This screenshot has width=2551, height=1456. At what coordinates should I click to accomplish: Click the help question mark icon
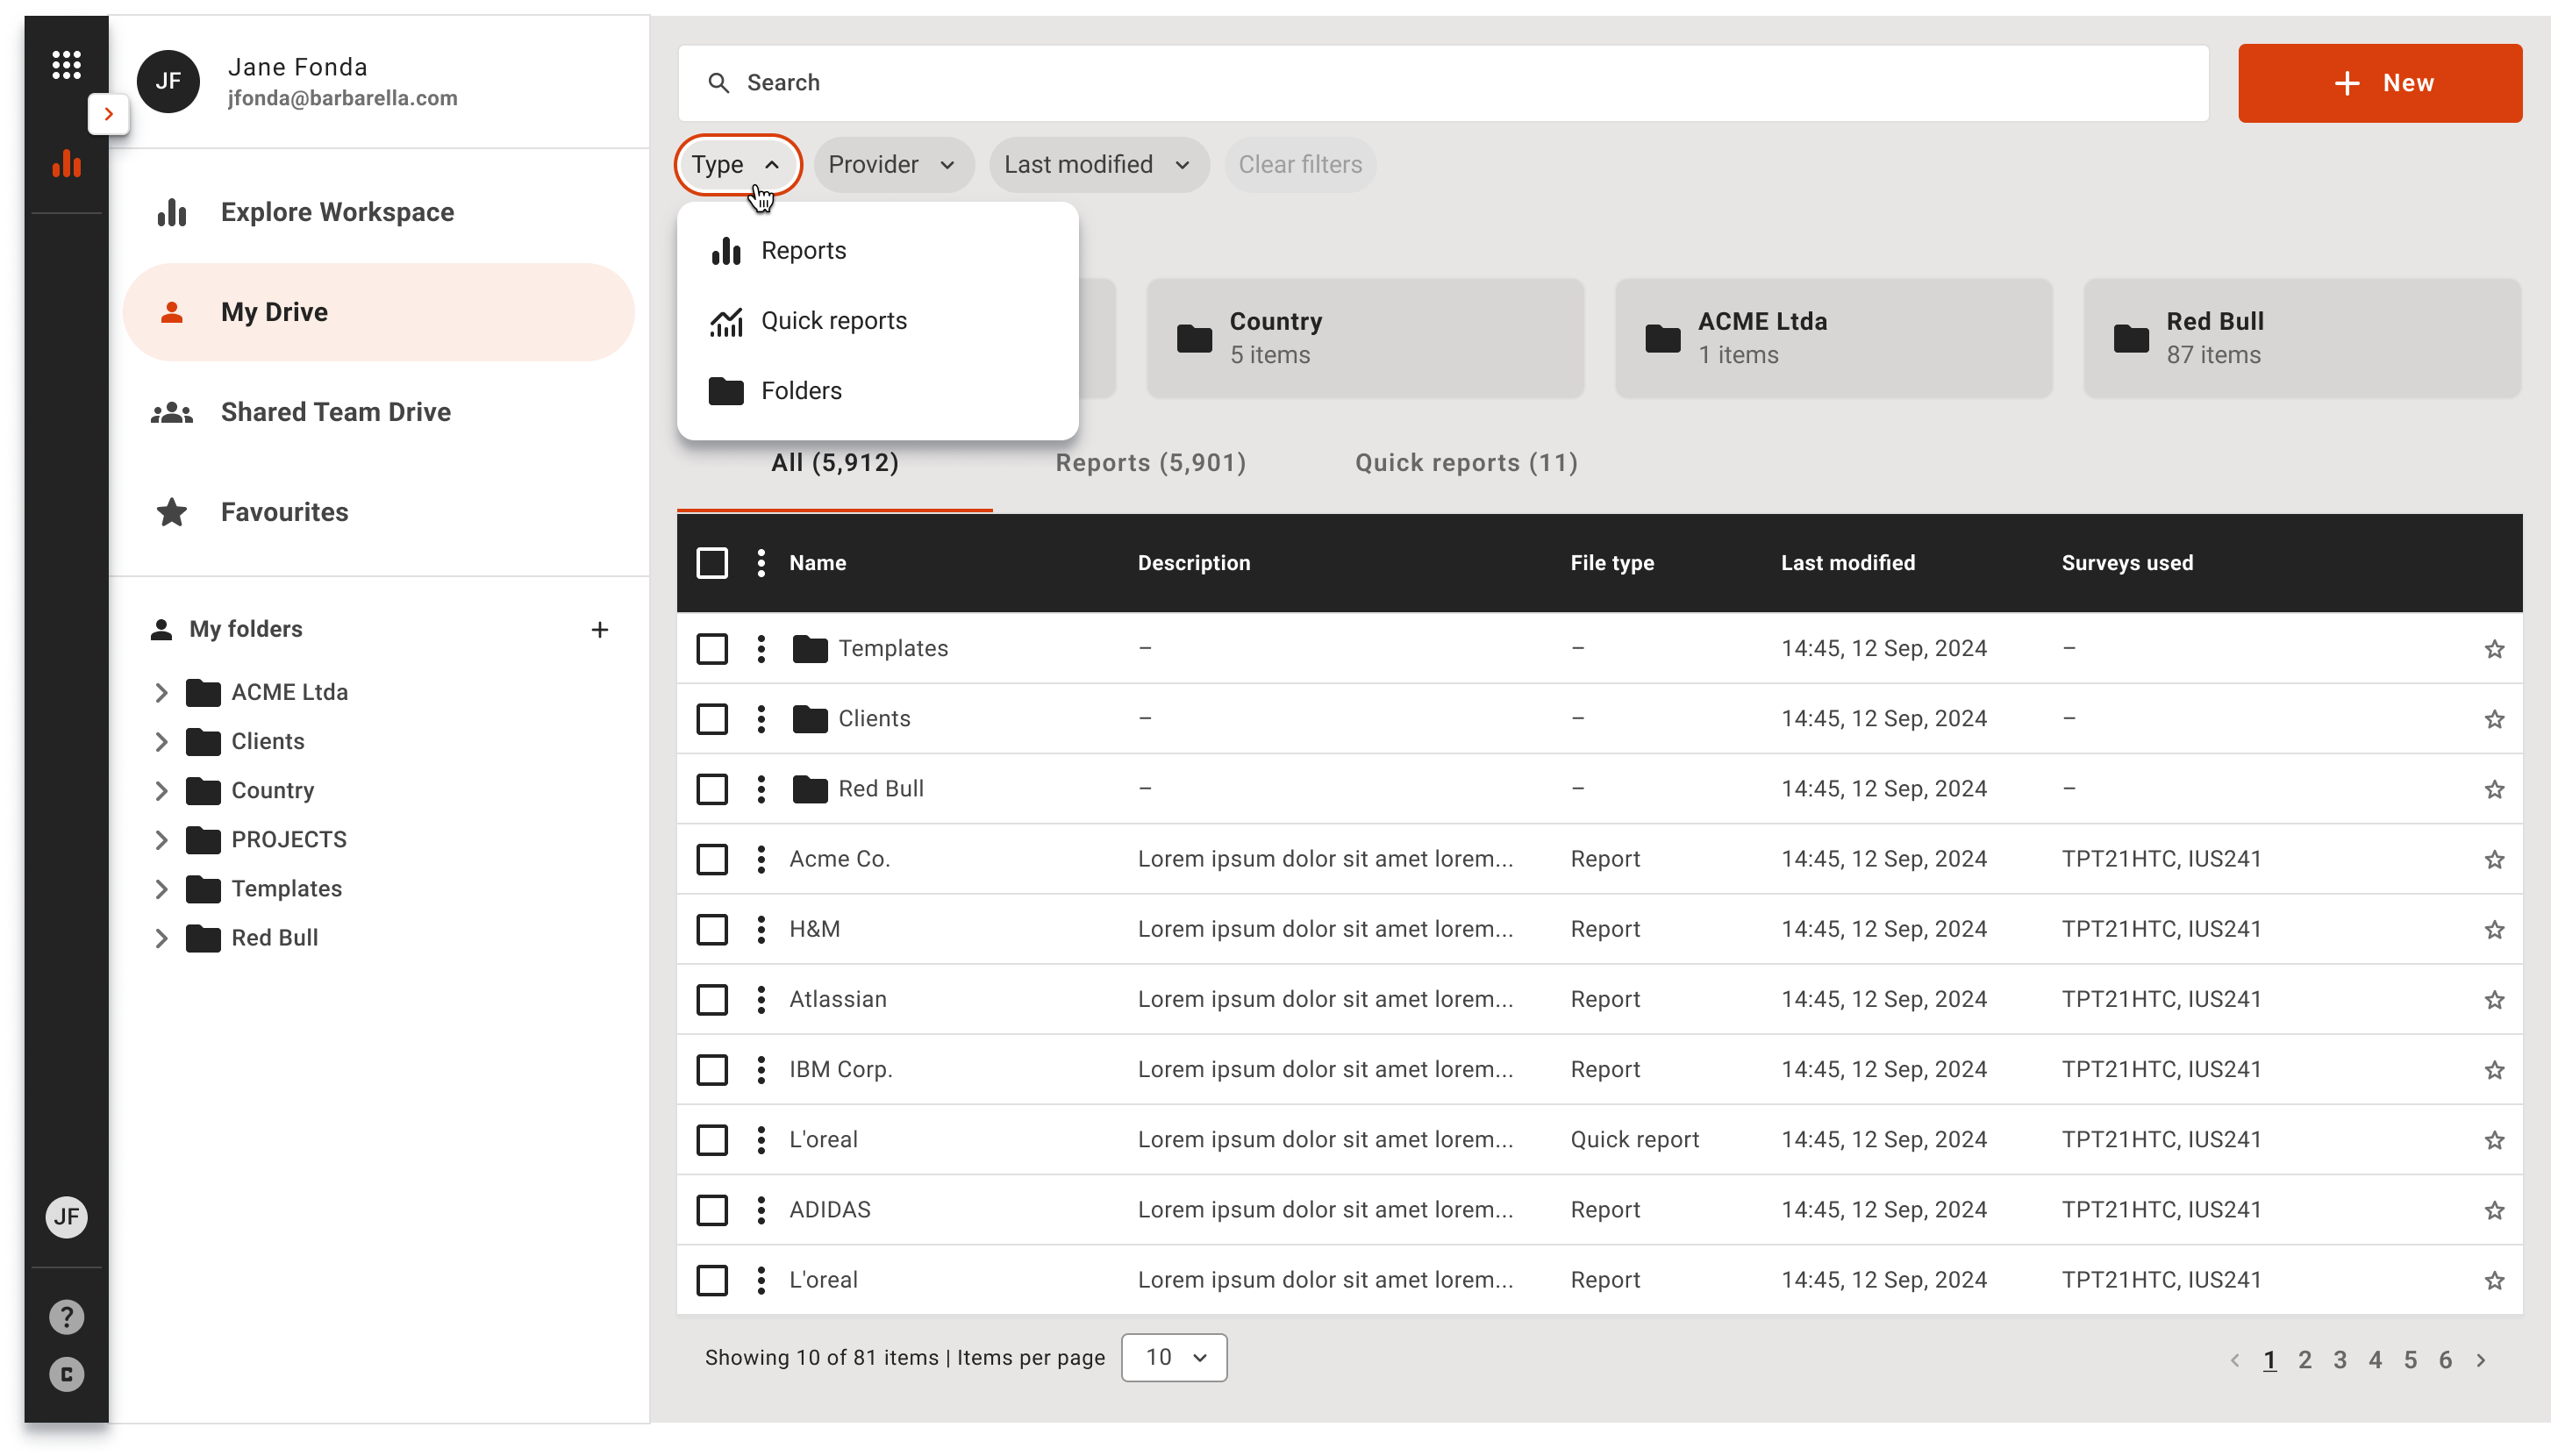click(66, 1317)
